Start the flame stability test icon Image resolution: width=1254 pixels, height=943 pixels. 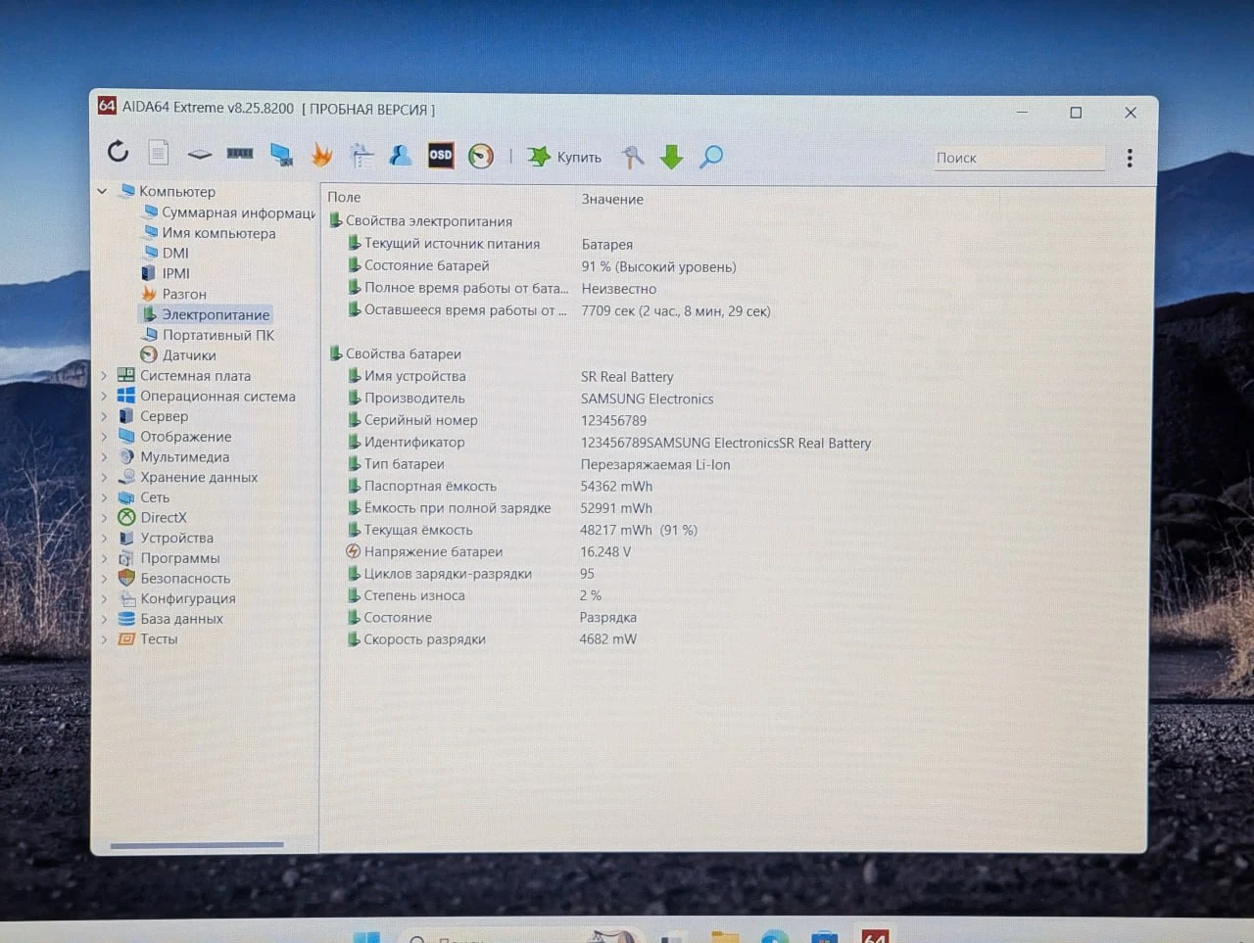[x=321, y=155]
